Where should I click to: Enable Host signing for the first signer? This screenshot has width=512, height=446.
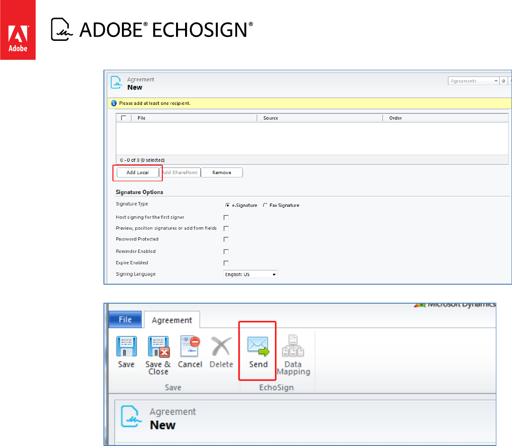pos(226,217)
